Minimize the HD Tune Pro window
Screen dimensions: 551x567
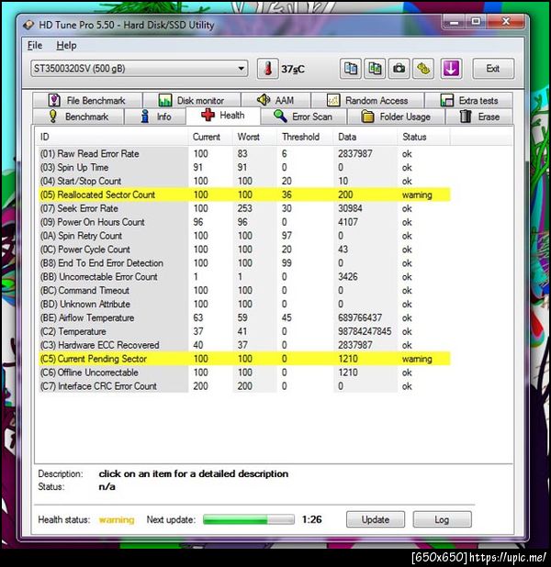click(454, 22)
